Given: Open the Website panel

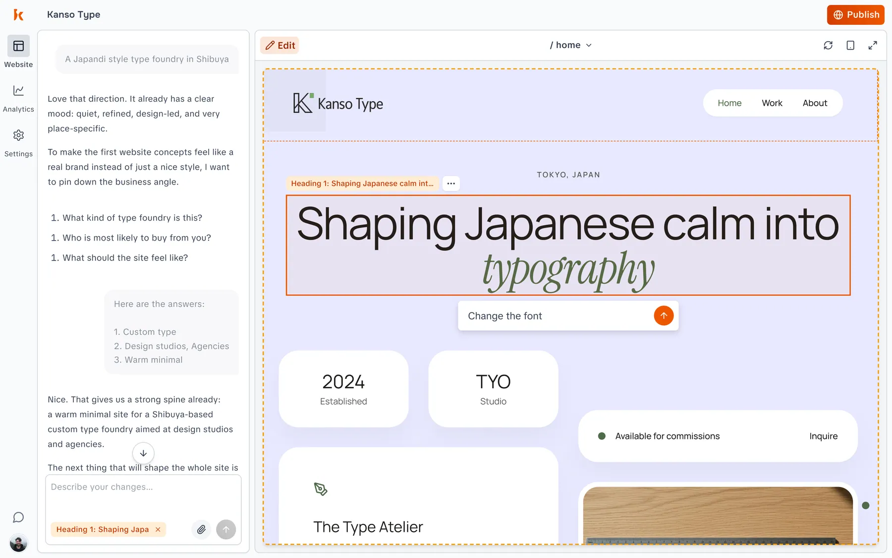Looking at the screenshot, I should [x=18, y=52].
